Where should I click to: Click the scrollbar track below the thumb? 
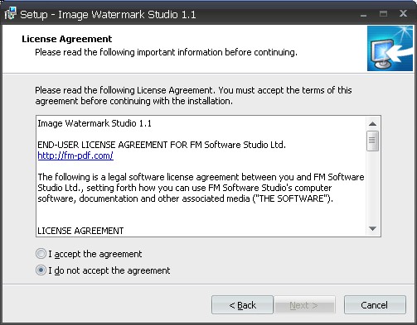click(x=372, y=186)
